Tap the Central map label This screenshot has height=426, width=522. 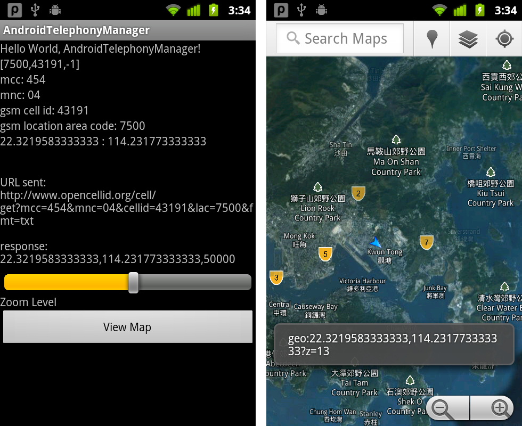tap(280, 308)
